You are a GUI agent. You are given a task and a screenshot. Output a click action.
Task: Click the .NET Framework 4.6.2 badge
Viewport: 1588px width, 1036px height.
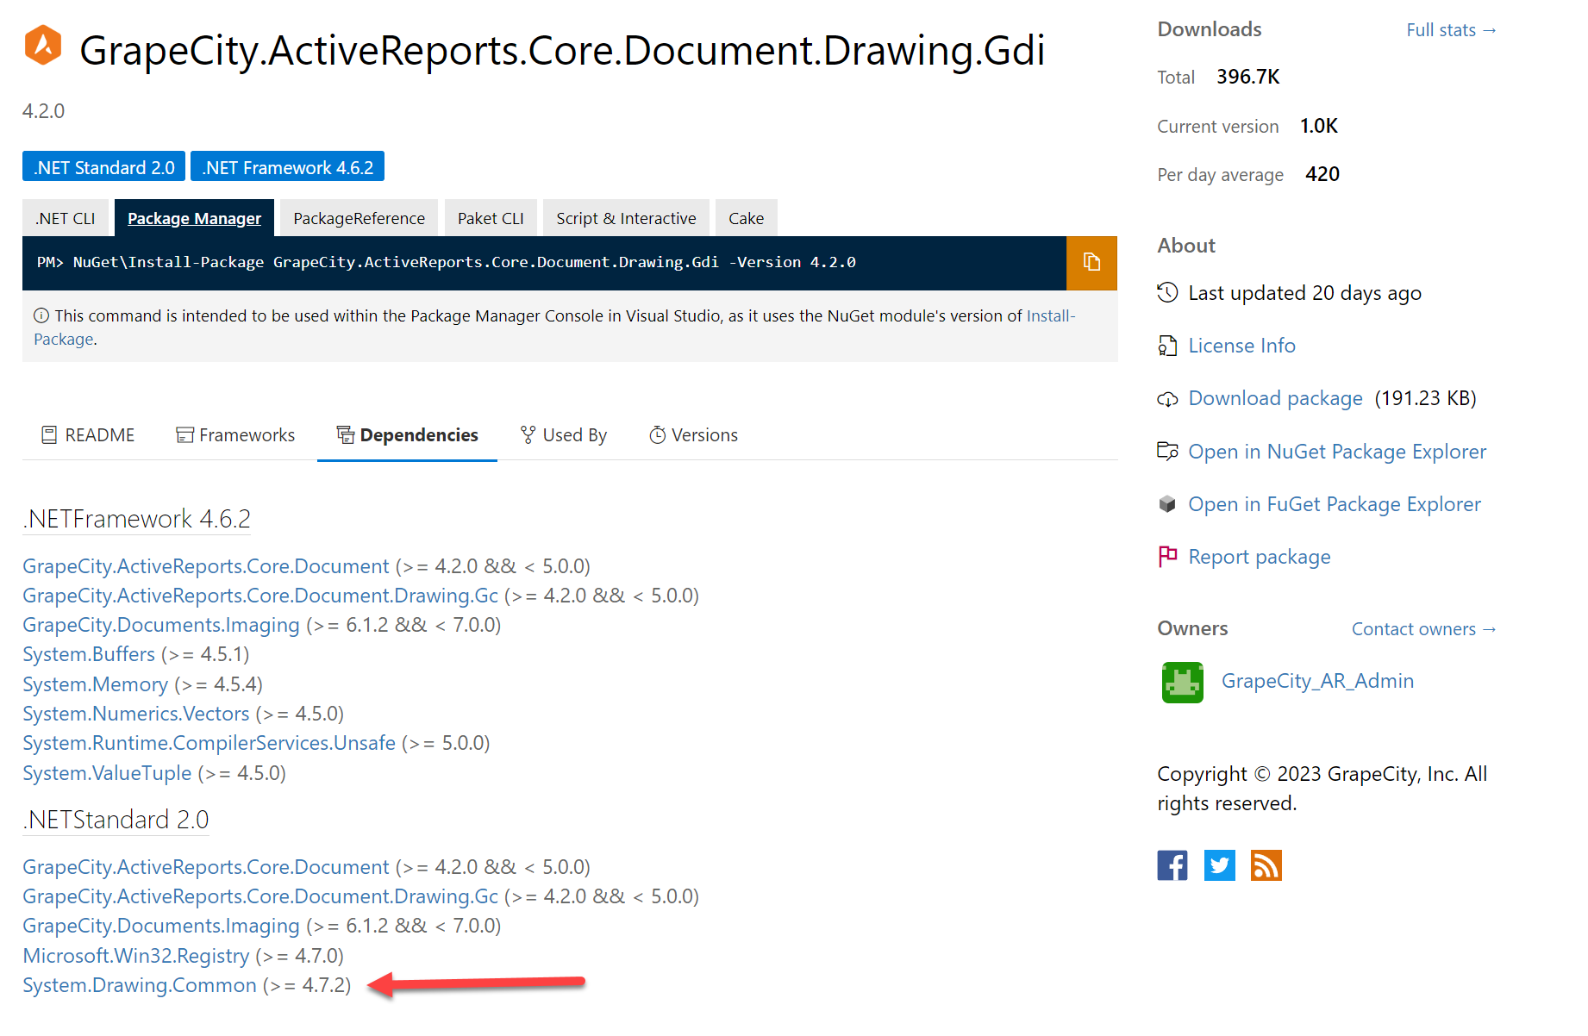288,167
